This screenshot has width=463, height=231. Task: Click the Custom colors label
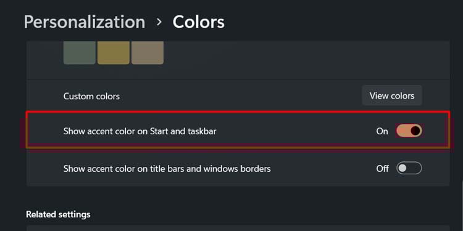click(91, 96)
